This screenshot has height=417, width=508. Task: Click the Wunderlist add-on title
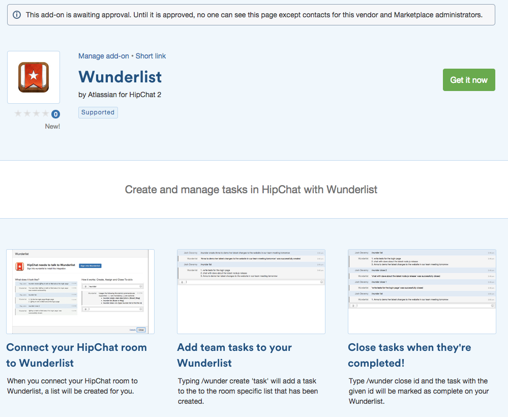tap(120, 77)
